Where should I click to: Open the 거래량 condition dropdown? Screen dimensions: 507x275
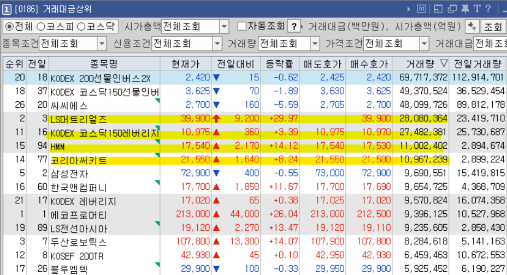click(x=315, y=44)
